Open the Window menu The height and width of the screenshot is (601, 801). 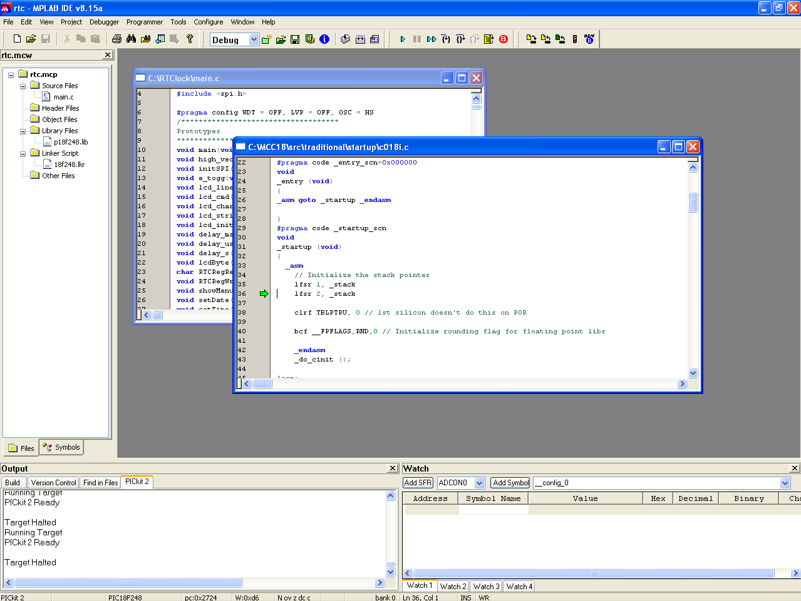(x=242, y=22)
